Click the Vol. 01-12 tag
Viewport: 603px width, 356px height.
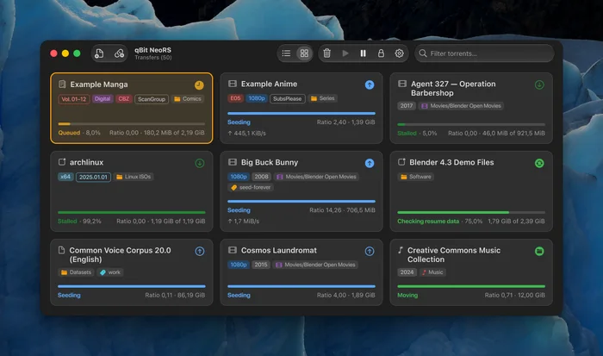click(74, 99)
